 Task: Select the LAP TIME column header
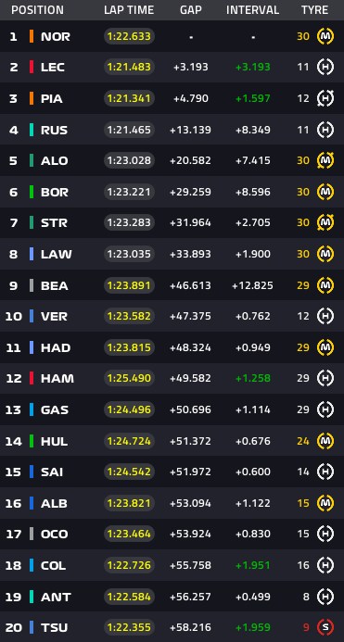129,10
